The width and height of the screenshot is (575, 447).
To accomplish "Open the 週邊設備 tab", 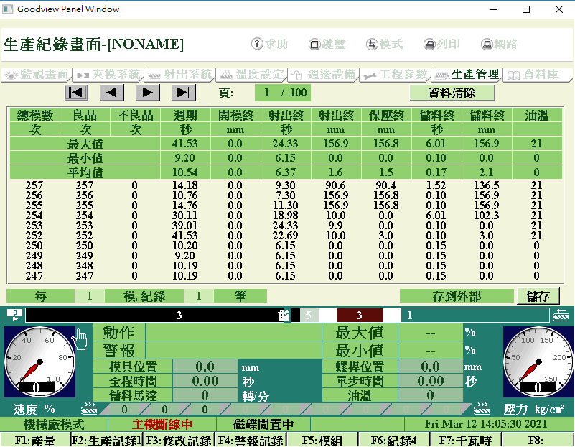I will (x=324, y=75).
